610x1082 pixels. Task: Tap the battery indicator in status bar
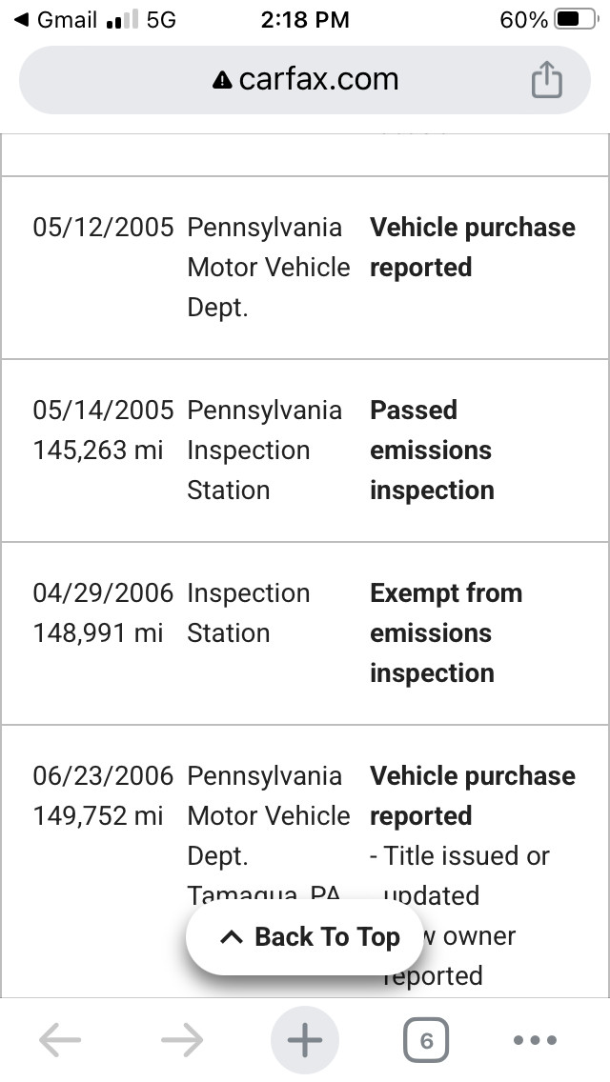coord(577,19)
